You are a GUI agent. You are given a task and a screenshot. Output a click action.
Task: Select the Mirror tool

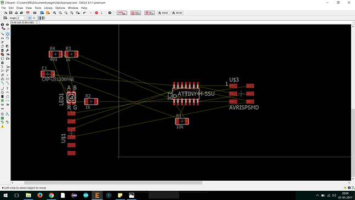[2, 38]
